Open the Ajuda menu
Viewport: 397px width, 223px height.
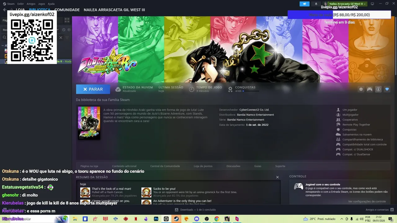[x=51, y=4]
